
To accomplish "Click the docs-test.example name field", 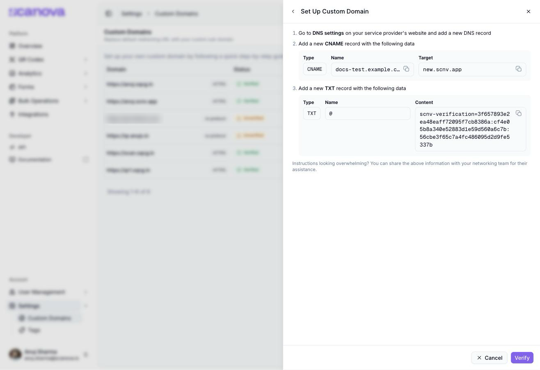I will point(372,69).
